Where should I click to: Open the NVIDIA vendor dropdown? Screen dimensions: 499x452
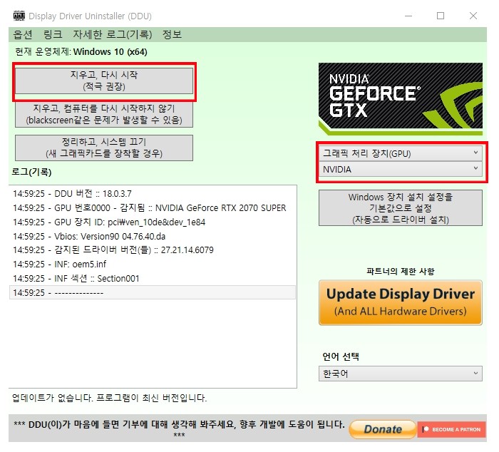click(401, 170)
